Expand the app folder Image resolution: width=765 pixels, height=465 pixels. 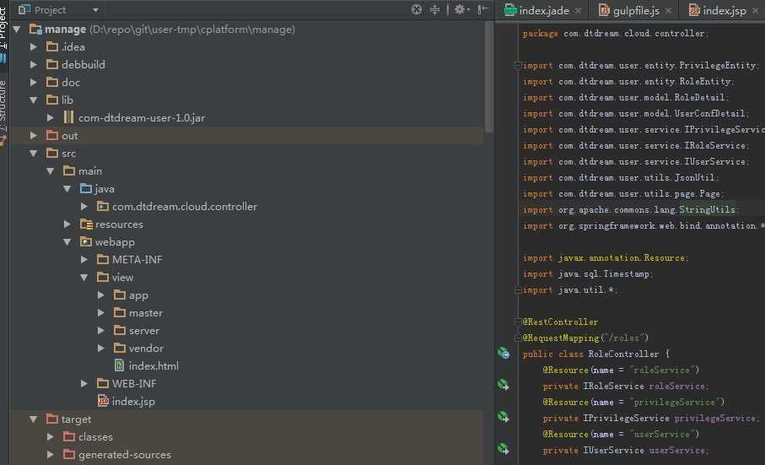[101, 295]
